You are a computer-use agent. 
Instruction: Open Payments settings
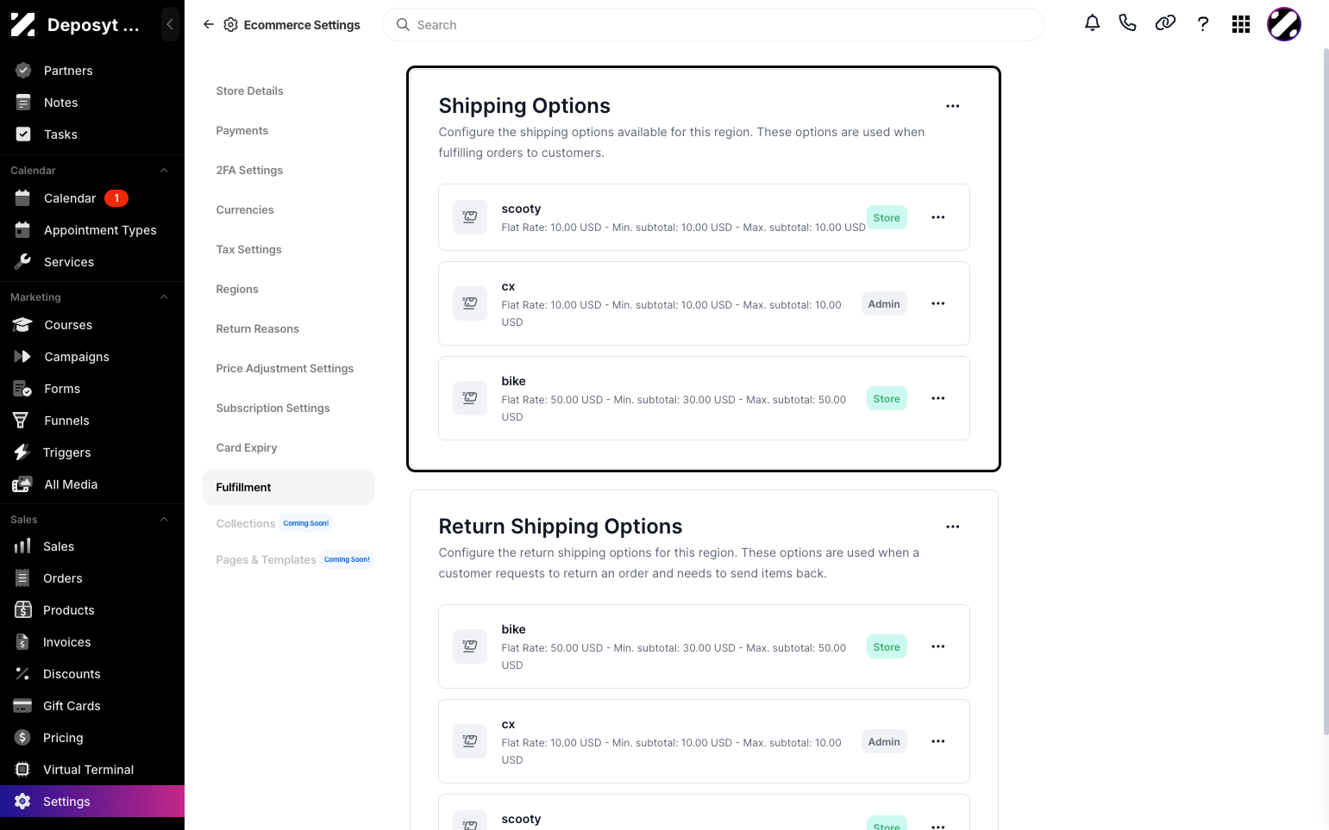pyautogui.click(x=241, y=130)
